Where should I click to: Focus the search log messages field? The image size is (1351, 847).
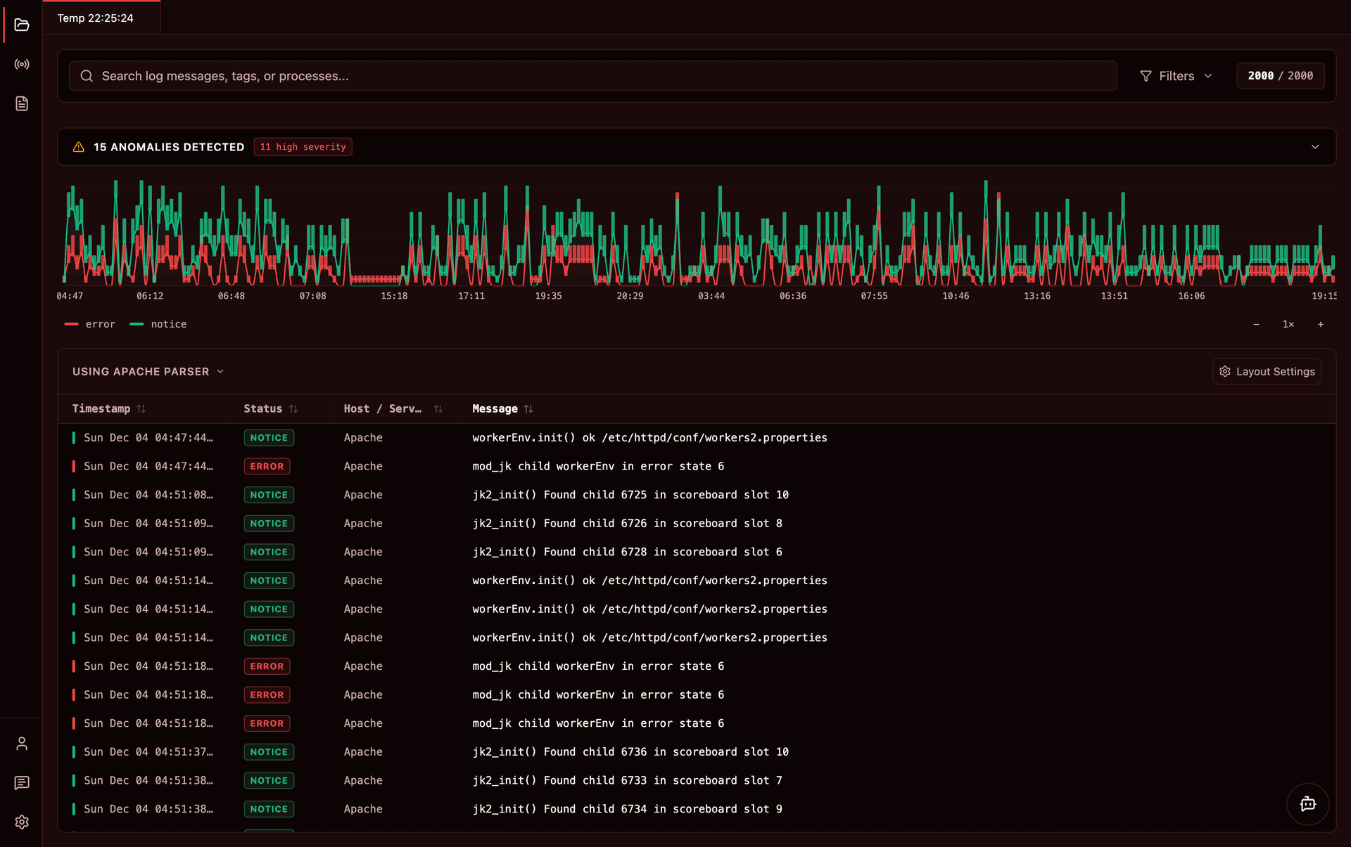point(592,76)
